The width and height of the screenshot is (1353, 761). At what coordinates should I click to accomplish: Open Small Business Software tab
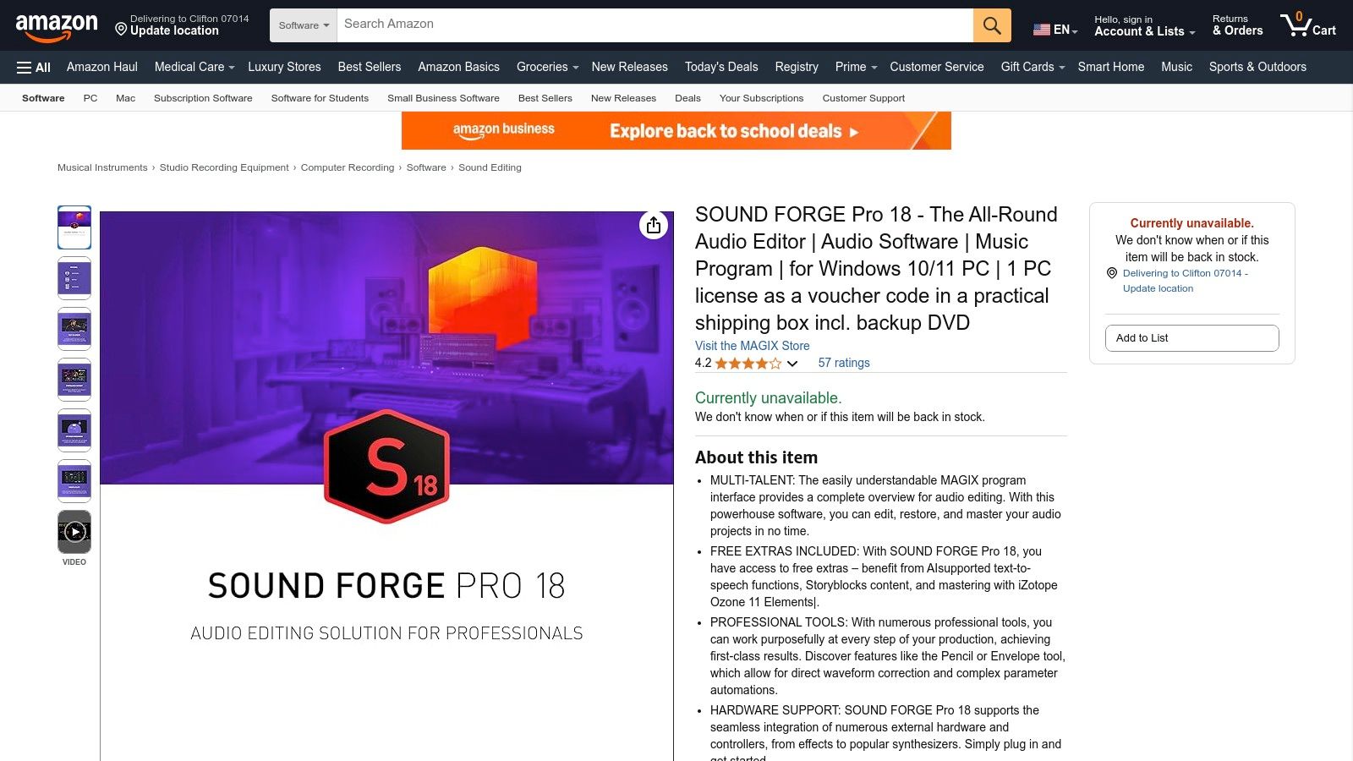pos(443,98)
